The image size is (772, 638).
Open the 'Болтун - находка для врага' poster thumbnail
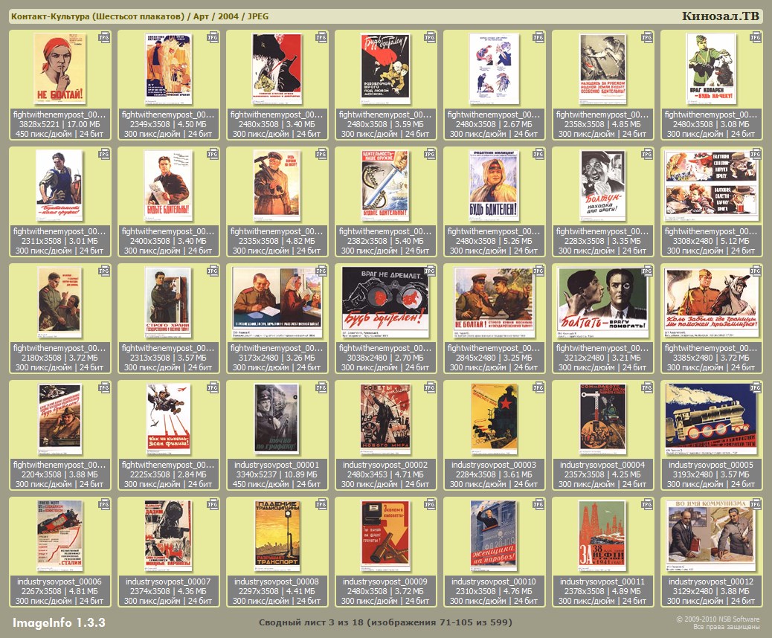(602, 185)
